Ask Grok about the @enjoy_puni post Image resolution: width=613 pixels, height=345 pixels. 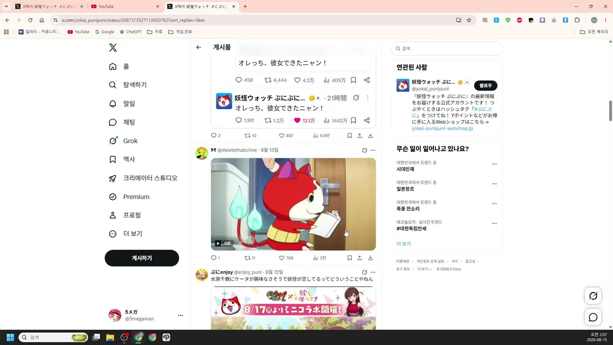pyautogui.click(x=364, y=272)
